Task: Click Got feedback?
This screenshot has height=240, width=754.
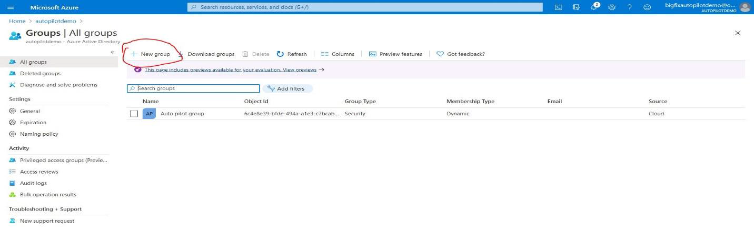Action: point(461,54)
